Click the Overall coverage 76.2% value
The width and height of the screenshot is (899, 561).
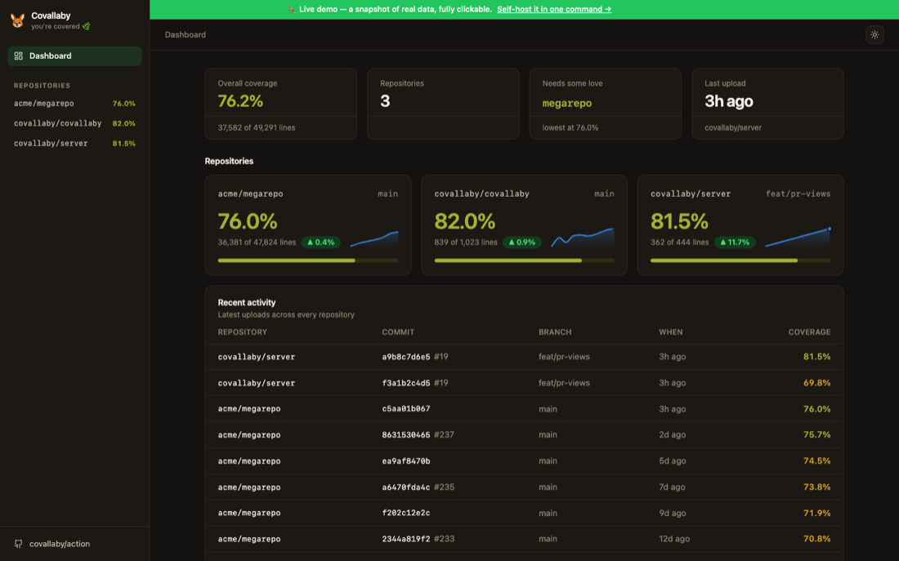240,101
